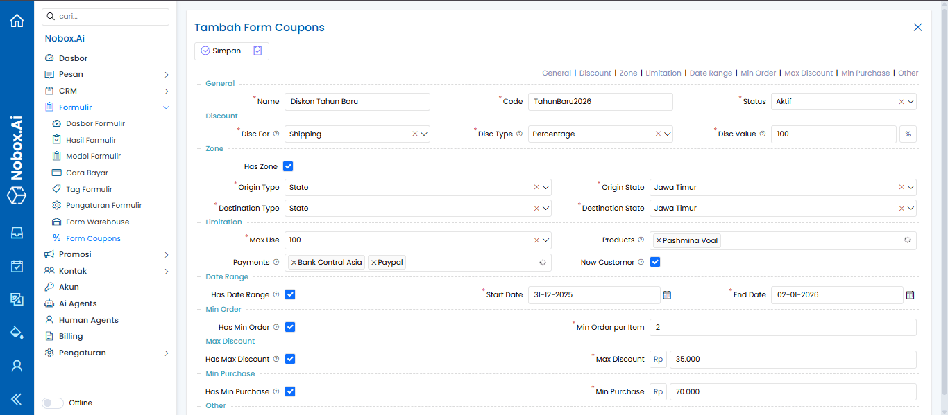948x415 pixels.
Task: Open Form Warehouse in sidebar
Action: click(x=97, y=222)
